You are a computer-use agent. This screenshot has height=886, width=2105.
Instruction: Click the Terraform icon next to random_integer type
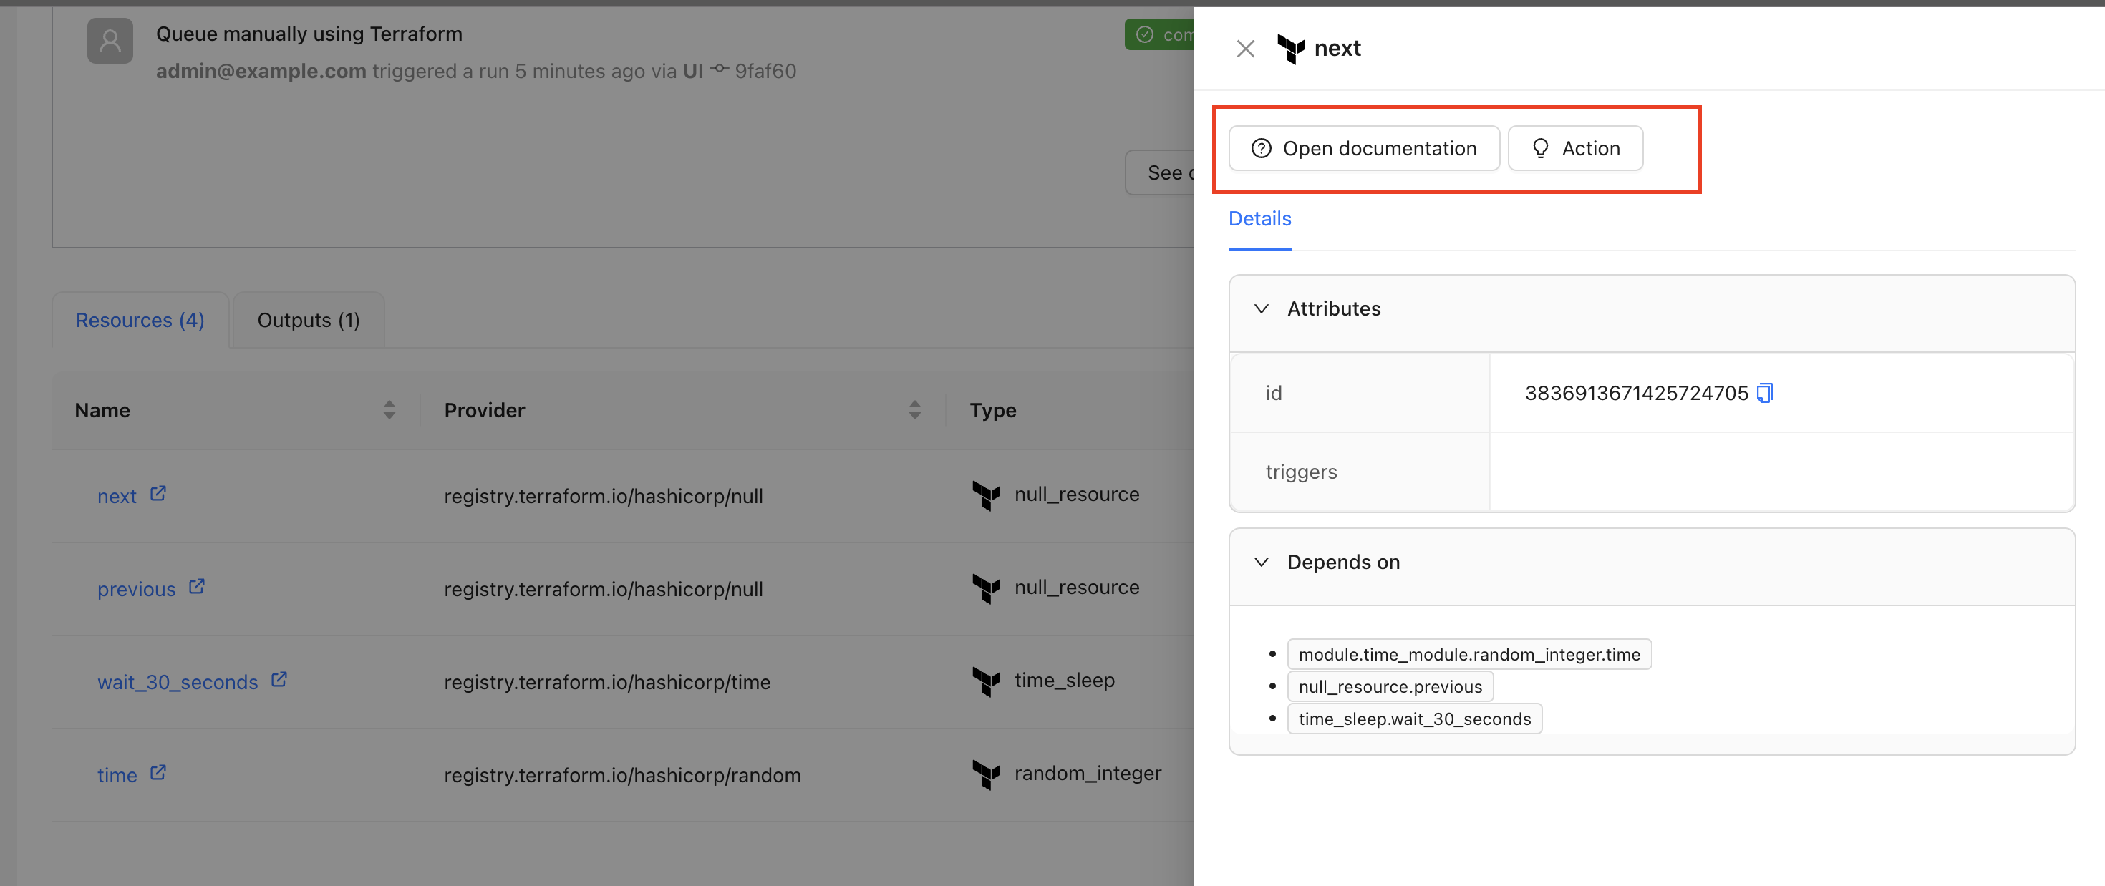[987, 774]
